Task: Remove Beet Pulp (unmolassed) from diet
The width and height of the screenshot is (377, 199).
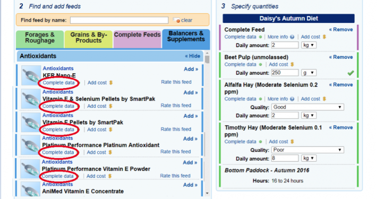Action: point(341,57)
